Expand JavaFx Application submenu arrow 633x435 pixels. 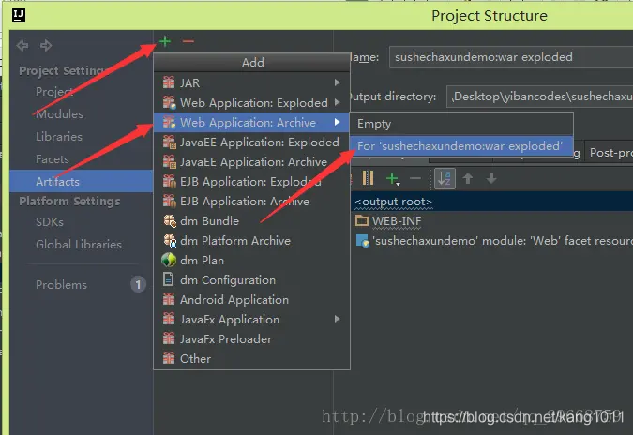pyautogui.click(x=337, y=319)
